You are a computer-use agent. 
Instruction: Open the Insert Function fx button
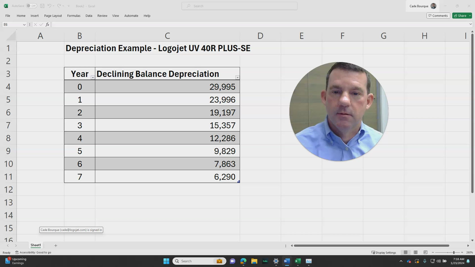[x=47, y=25]
